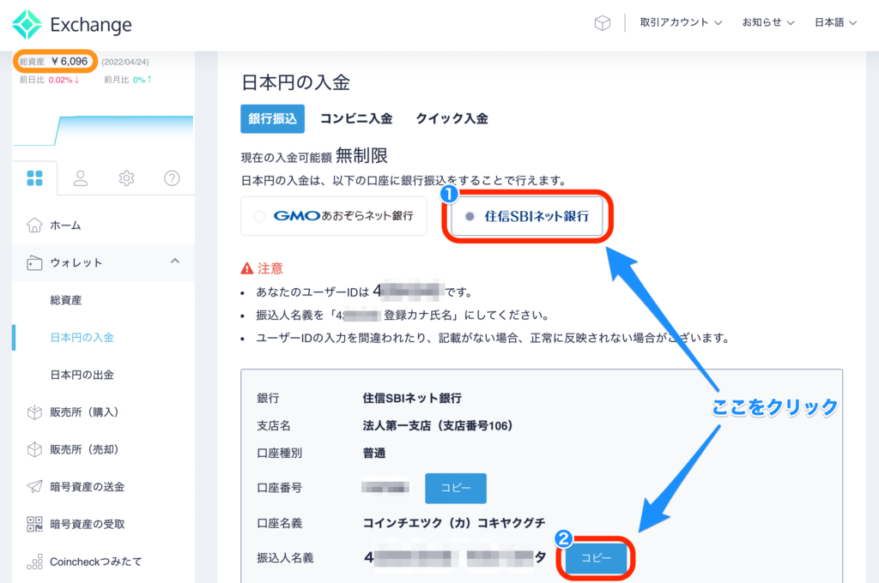Open the 日本語 language dropdown
The width and height of the screenshot is (879, 583).
(835, 22)
